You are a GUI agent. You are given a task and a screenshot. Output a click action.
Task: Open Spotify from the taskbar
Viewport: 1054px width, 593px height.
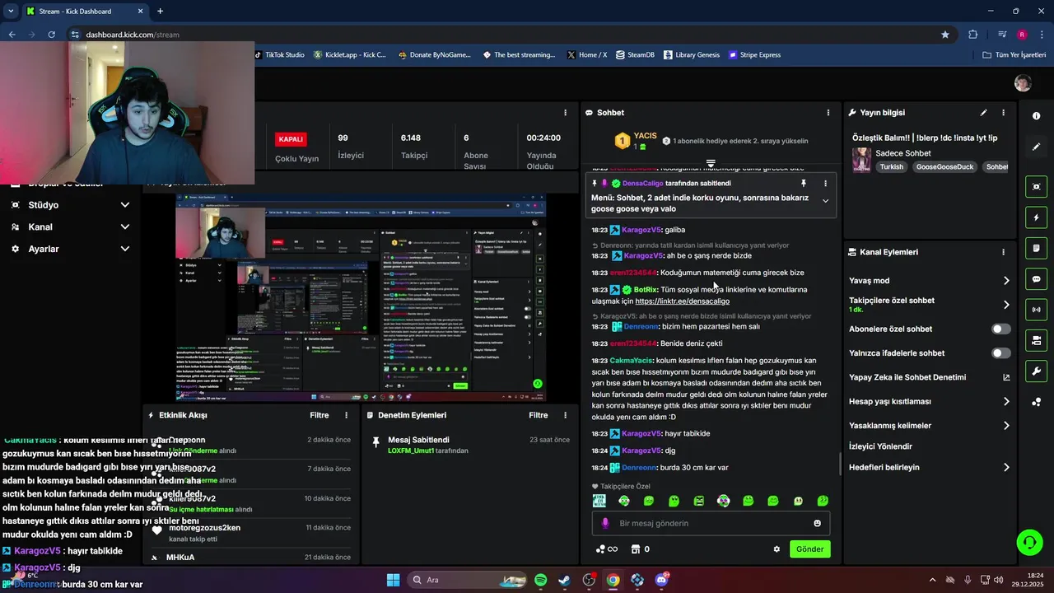click(540, 580)
